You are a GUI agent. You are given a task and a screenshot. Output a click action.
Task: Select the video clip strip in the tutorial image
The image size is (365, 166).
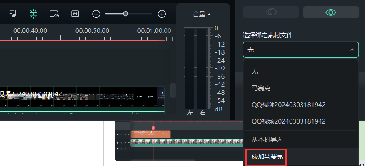tap(187, 143)
